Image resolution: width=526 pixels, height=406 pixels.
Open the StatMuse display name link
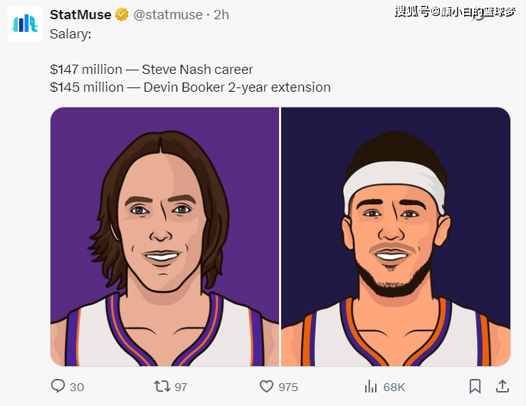pyautogui.click(x=80, y=14)
